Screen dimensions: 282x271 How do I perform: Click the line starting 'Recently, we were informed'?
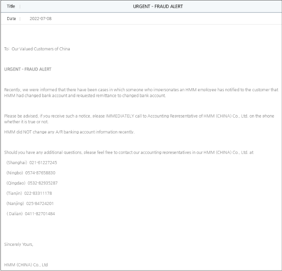click(141, 89)
